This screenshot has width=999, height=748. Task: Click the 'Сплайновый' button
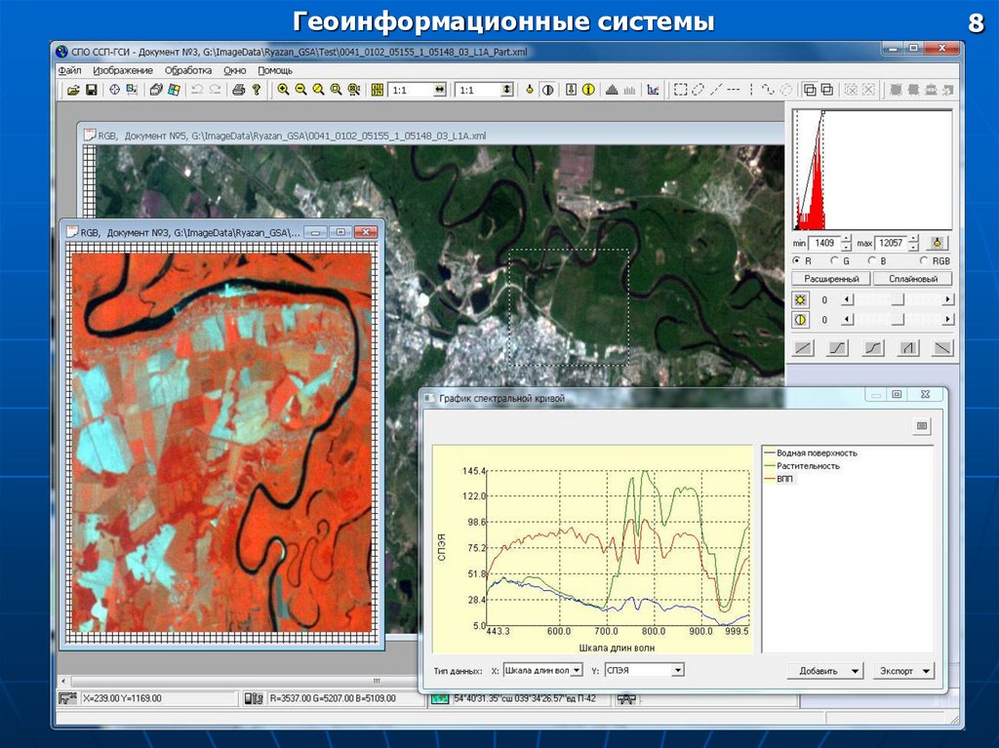pyautogui.click(x=912, y=279)
